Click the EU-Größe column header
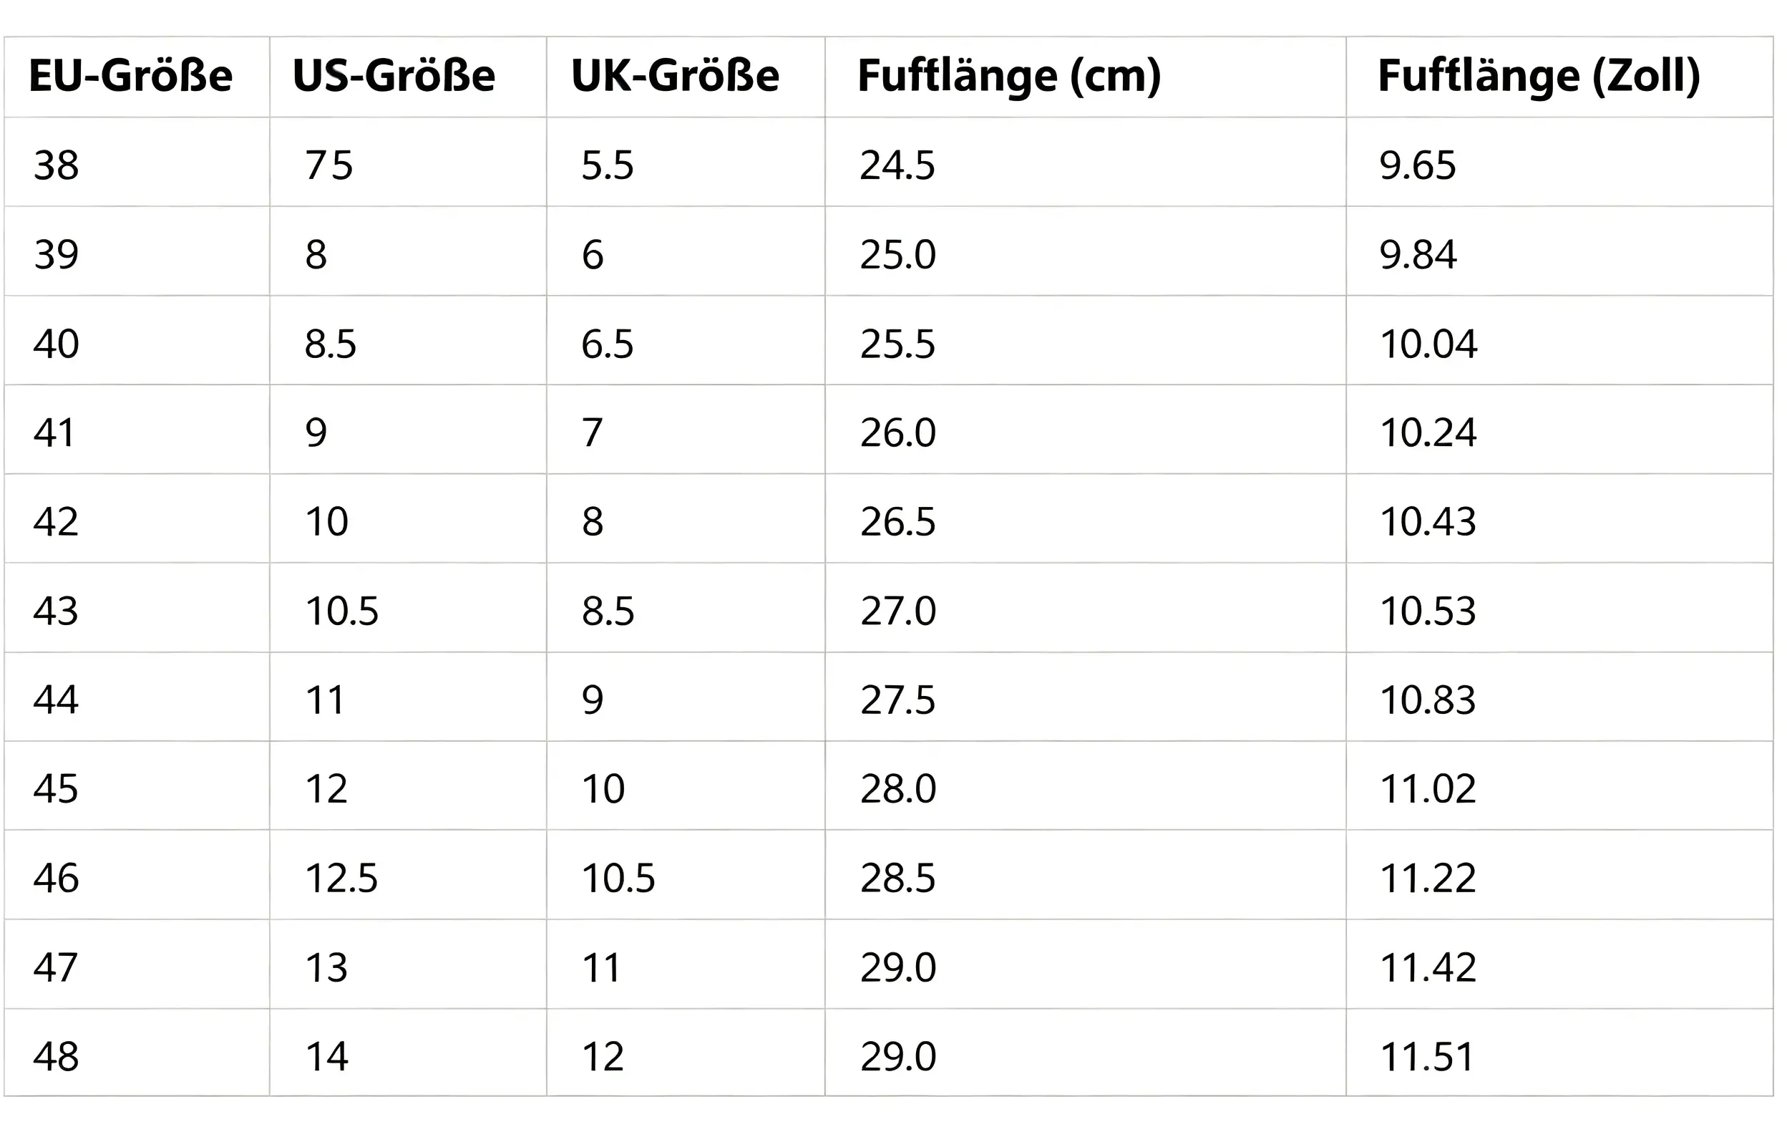The width and height of the screenshot is (1787, 1122). pos(137,77)
